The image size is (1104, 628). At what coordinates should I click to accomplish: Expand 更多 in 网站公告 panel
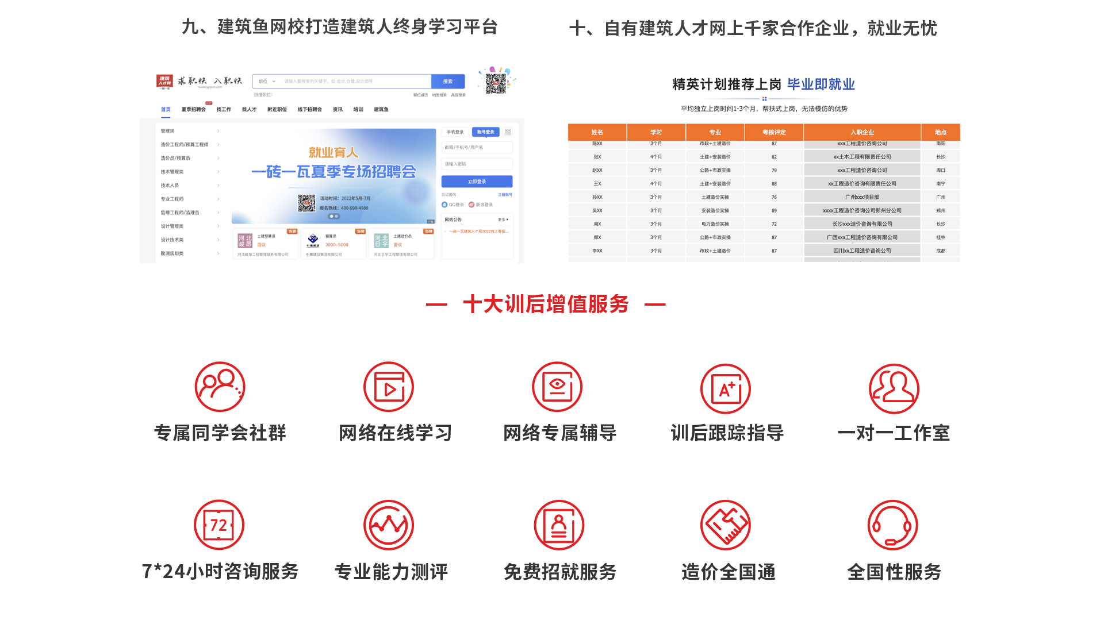point(504,219)
